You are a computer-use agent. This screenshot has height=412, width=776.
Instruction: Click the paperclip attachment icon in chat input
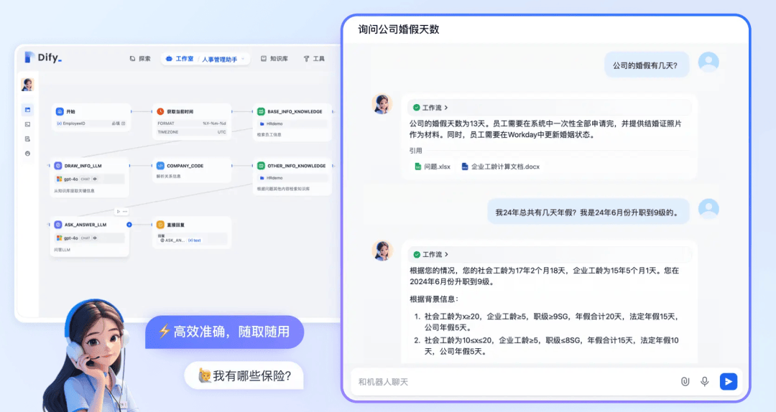coord(685,382)
